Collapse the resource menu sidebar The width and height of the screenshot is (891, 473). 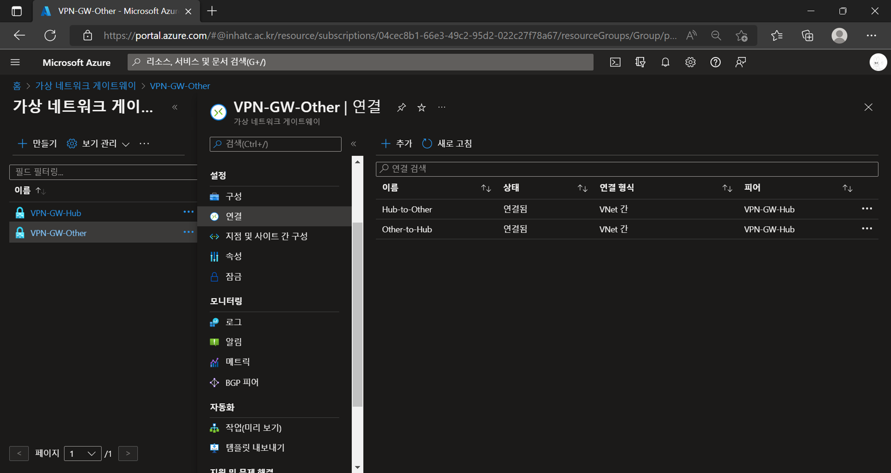pyautogui.click(x=353, y=144)
